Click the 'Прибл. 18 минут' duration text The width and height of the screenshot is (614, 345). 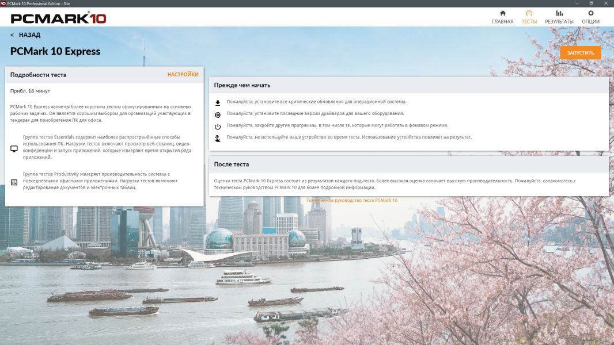point(30,91)
